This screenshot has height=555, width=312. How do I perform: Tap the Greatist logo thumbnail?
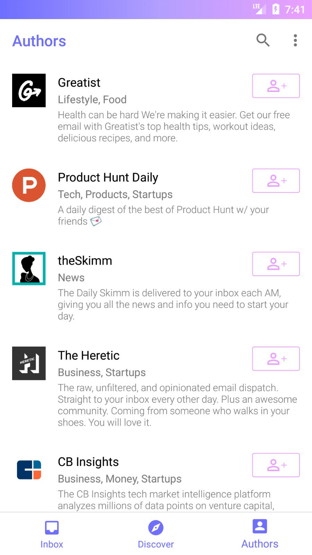coord(29,91)
